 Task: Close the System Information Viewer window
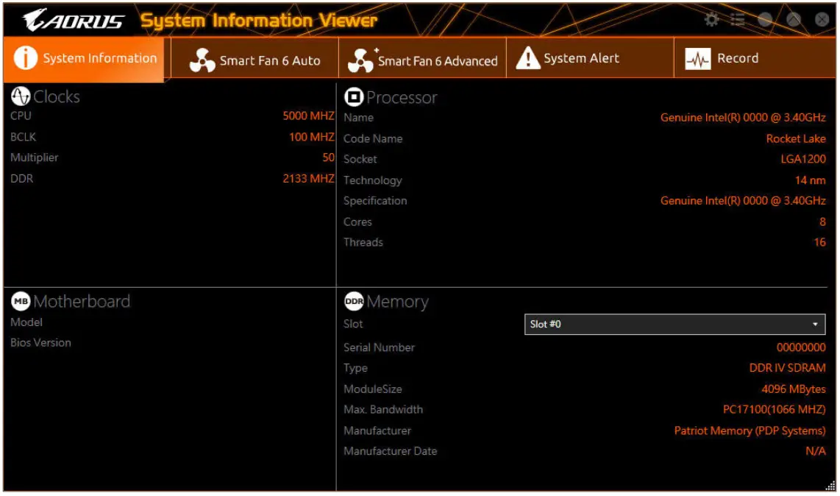pyautogui.click(x=822, y=20)
